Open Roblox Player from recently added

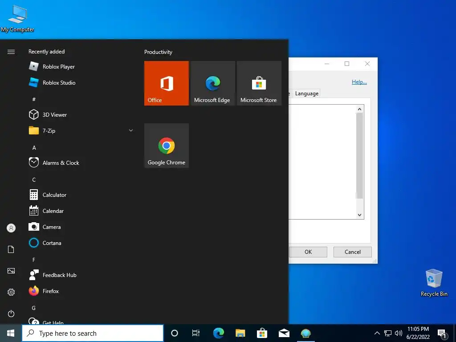[81, 67]
